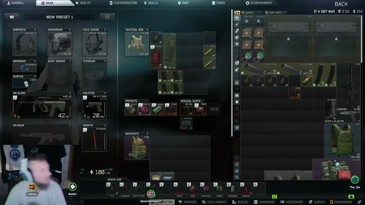
Task: Select the TV-110 tactical rig icon
Action: (x=137, y=44)
